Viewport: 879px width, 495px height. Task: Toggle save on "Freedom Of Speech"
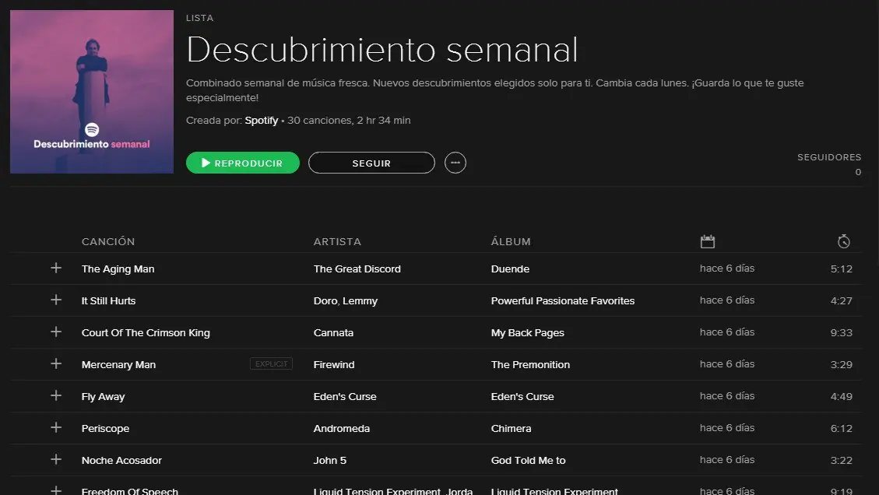[x=56, y=490]
